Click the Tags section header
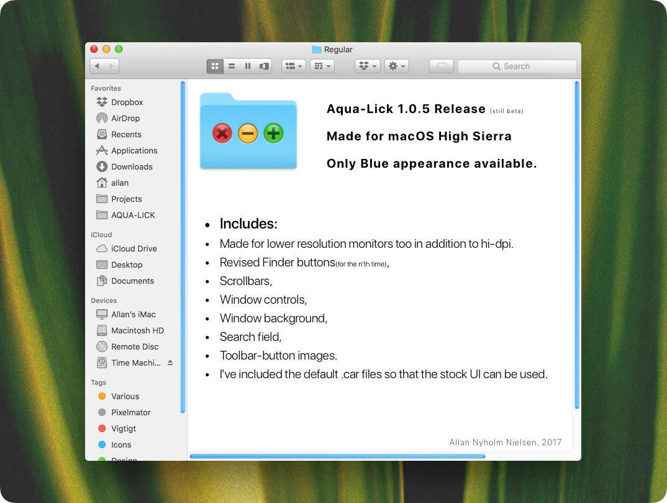 pos(98,383)
